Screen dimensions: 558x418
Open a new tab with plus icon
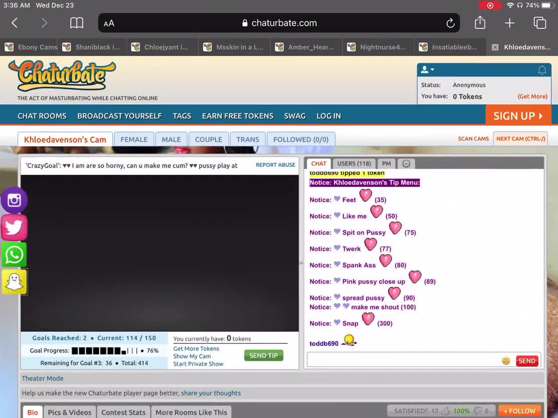510,23
